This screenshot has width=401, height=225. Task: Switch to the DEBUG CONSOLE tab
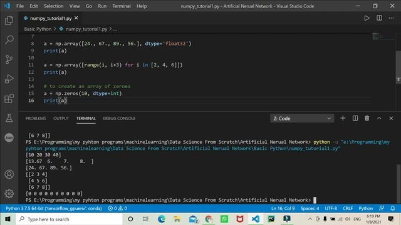pos(119,118)
